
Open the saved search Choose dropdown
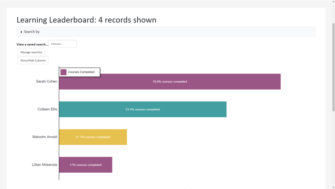(62, 44)
